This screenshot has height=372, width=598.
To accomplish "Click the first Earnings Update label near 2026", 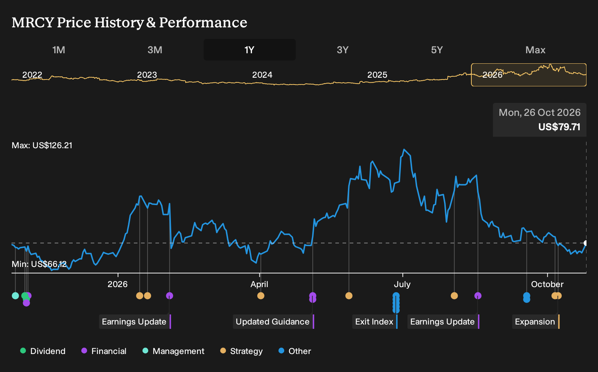I will point(135,322).
